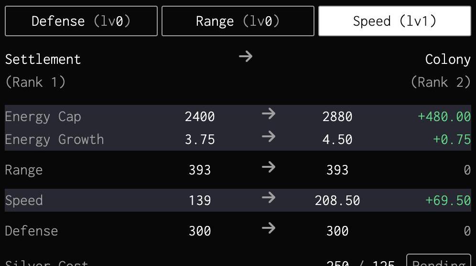
Task: Click the arrow between Settlement and Colony
Action: 246,57
